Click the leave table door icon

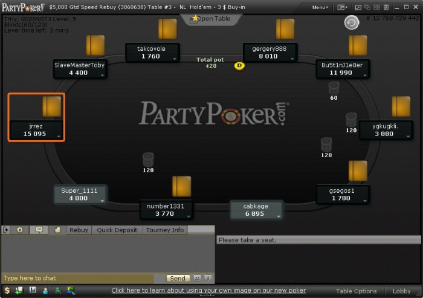(6, 230)
